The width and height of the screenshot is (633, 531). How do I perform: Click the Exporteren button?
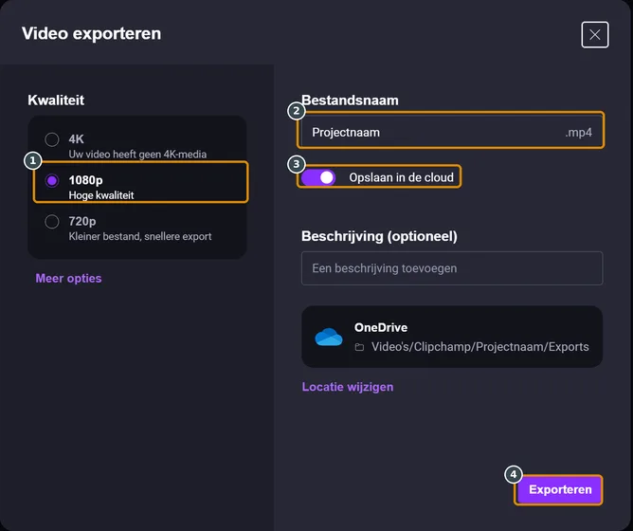pyautogui.click(x=560, y=490)
